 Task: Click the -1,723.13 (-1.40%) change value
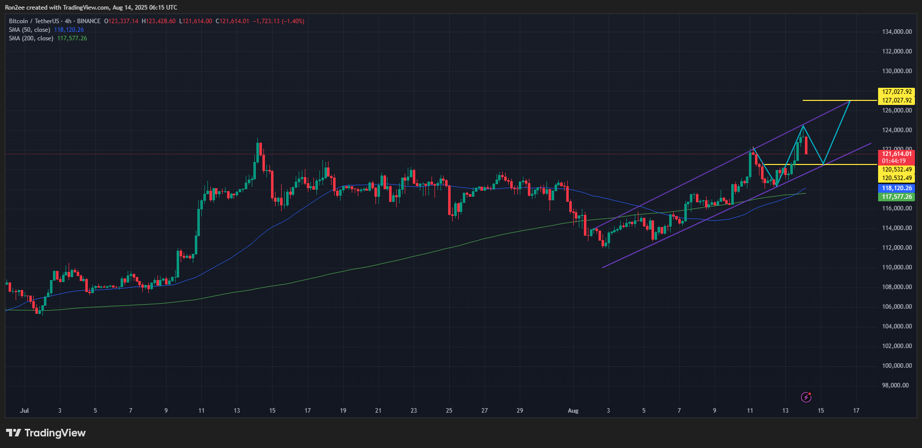(279, 21)
